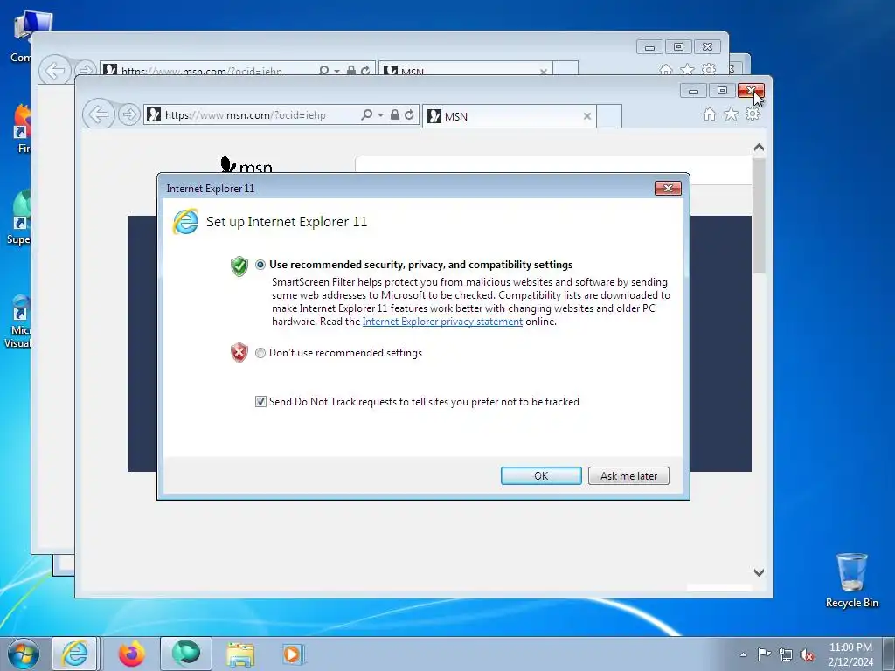Maximize the rear Internet Explorer window
The width and height of the screenshot is (895, 671).
pyautogui.click(x=678, y=47)
